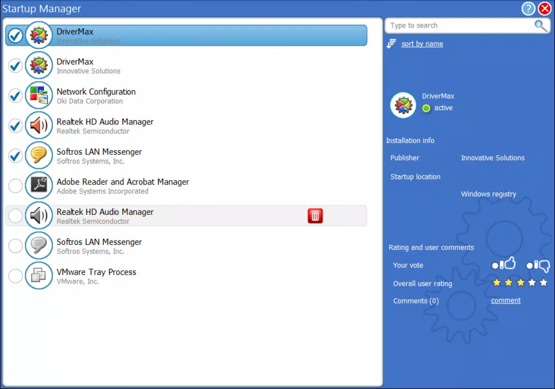The width and height of the screenshot is (555, 389).
Task: Click the fifth rating star
Action: tap(544, 283)
